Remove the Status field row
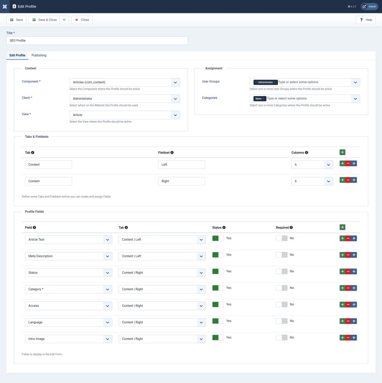The height and width of the screenshot is (383, 382). pos(348,272)
